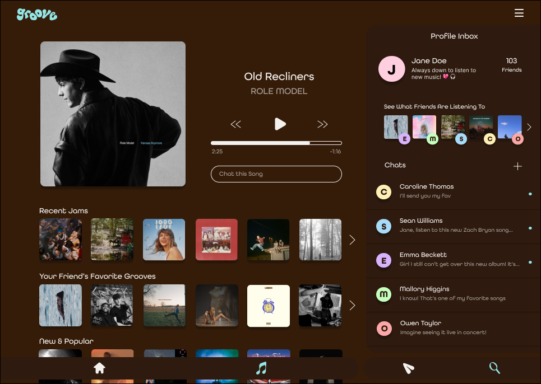This screenshot has height=384, width=541.
Task: Click Owen Taylor's pink O avatar
Action: click(x=383, y=329)
